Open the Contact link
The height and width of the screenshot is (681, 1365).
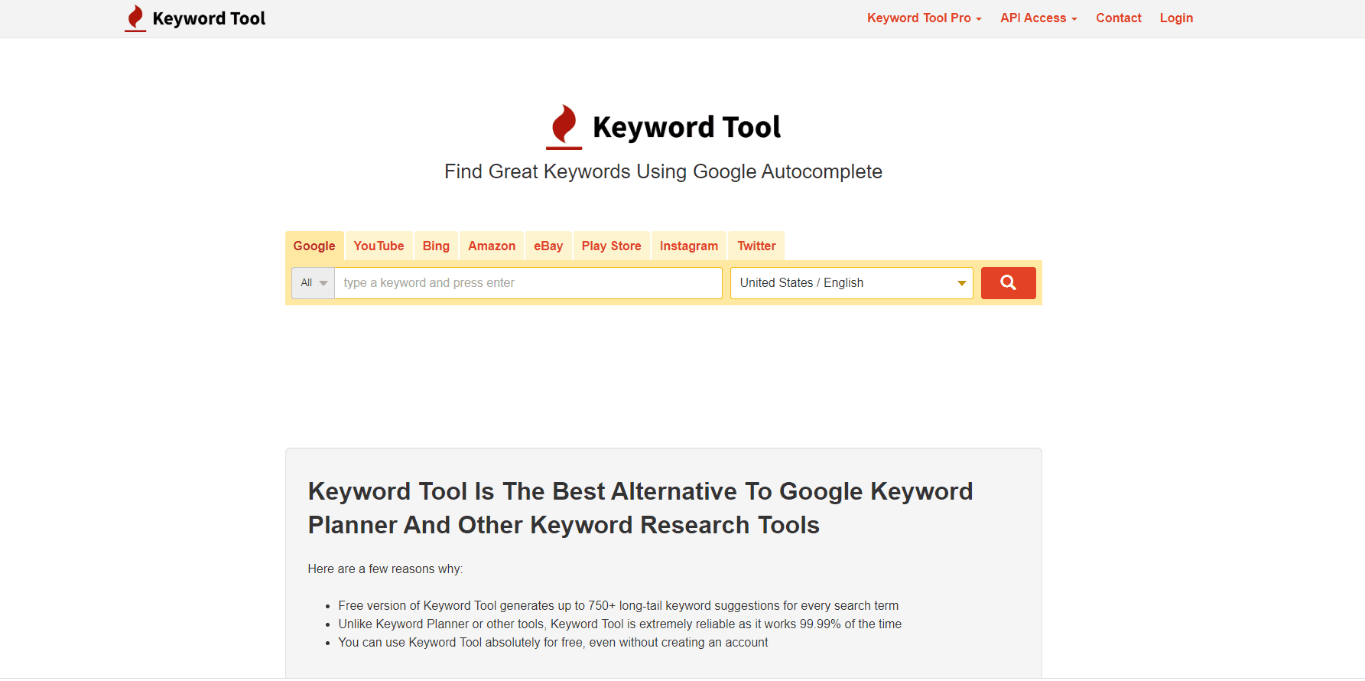click(x=1118, y=18)
